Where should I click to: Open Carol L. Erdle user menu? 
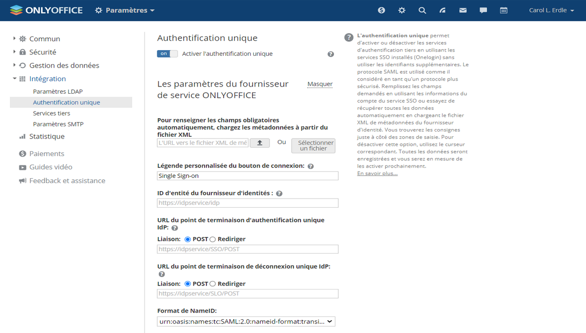tap(551, 10)
